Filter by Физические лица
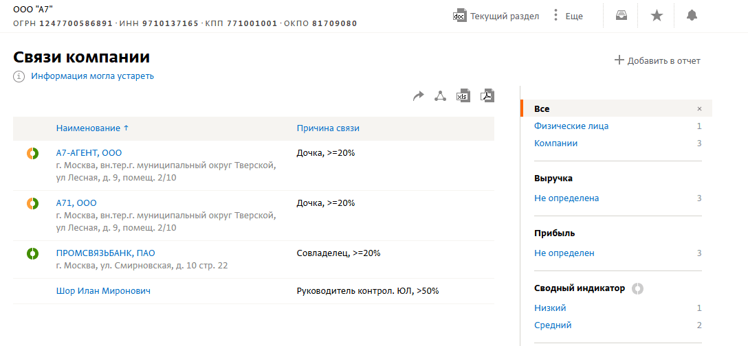The image size is (748, 346). coord(571,126)
